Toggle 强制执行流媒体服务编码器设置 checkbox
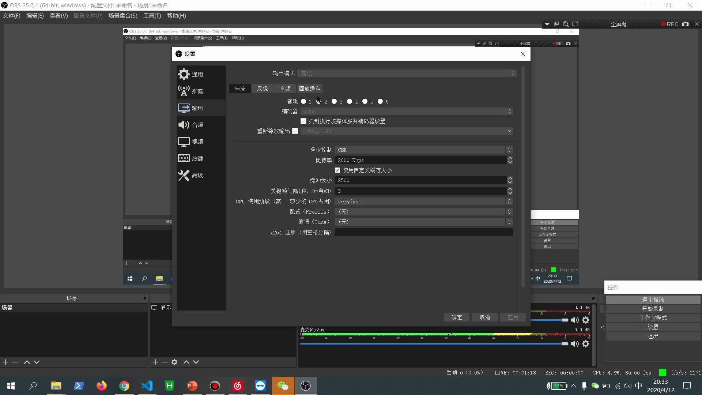This screenshot has width=702, height=395. (303, 121)
